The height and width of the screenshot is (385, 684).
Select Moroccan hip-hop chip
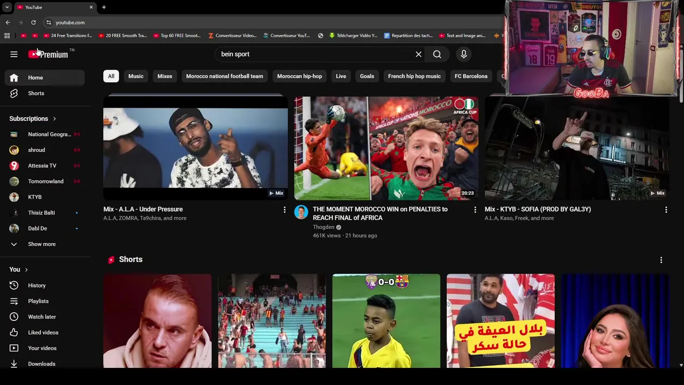(299, 76)
